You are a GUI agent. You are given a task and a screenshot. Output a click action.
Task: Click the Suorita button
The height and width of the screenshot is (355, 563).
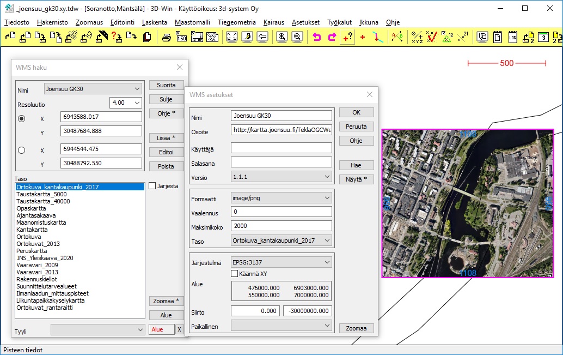click(x=166, y=85)
